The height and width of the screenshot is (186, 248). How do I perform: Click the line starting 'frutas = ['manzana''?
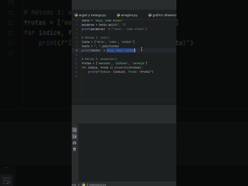pos(114,63)
